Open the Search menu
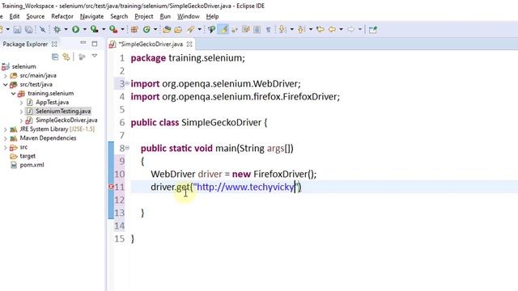Image resolution: width=518 pixels, height=291 pixels. click(x=119, y=16)
